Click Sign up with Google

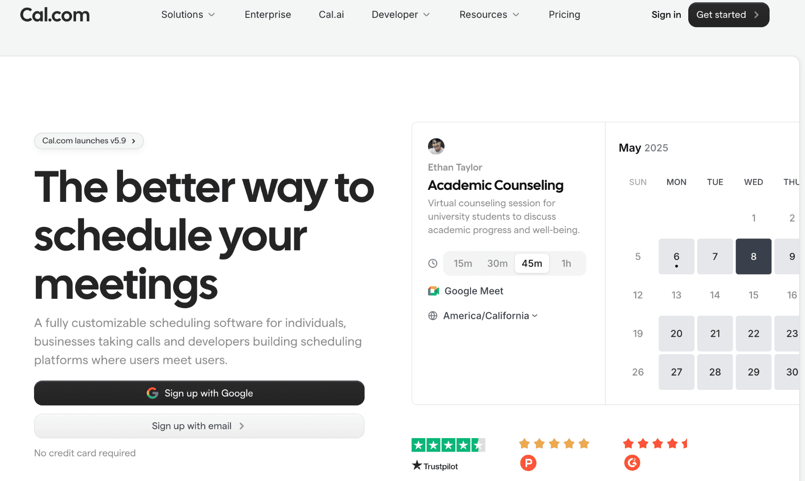199,393
